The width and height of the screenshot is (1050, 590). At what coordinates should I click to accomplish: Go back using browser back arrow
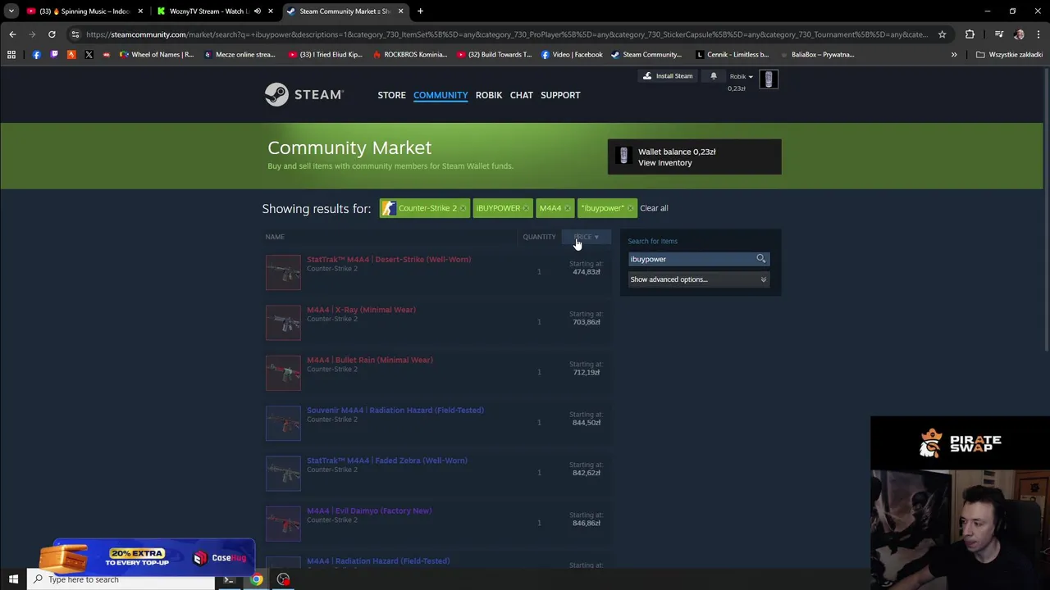coord(12,34)
